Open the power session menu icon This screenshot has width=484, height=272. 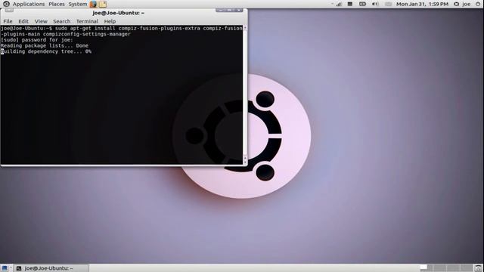pyautogui.click(x=478, y=4)
